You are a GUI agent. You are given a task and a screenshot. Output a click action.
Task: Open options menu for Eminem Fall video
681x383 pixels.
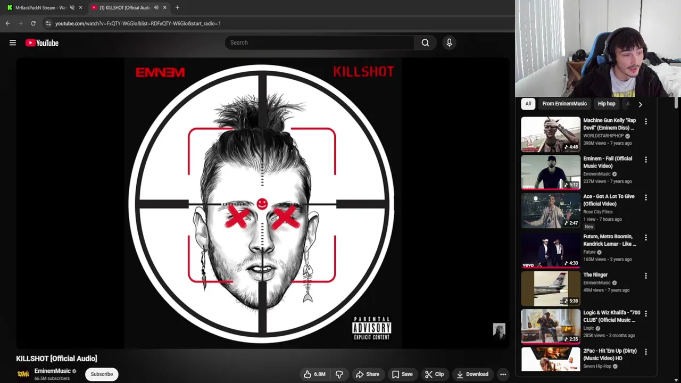646,160
